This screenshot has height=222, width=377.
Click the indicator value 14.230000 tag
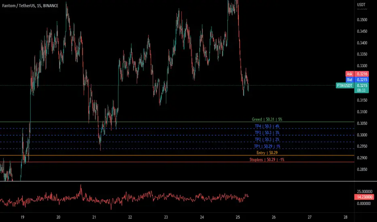[364, 197]
